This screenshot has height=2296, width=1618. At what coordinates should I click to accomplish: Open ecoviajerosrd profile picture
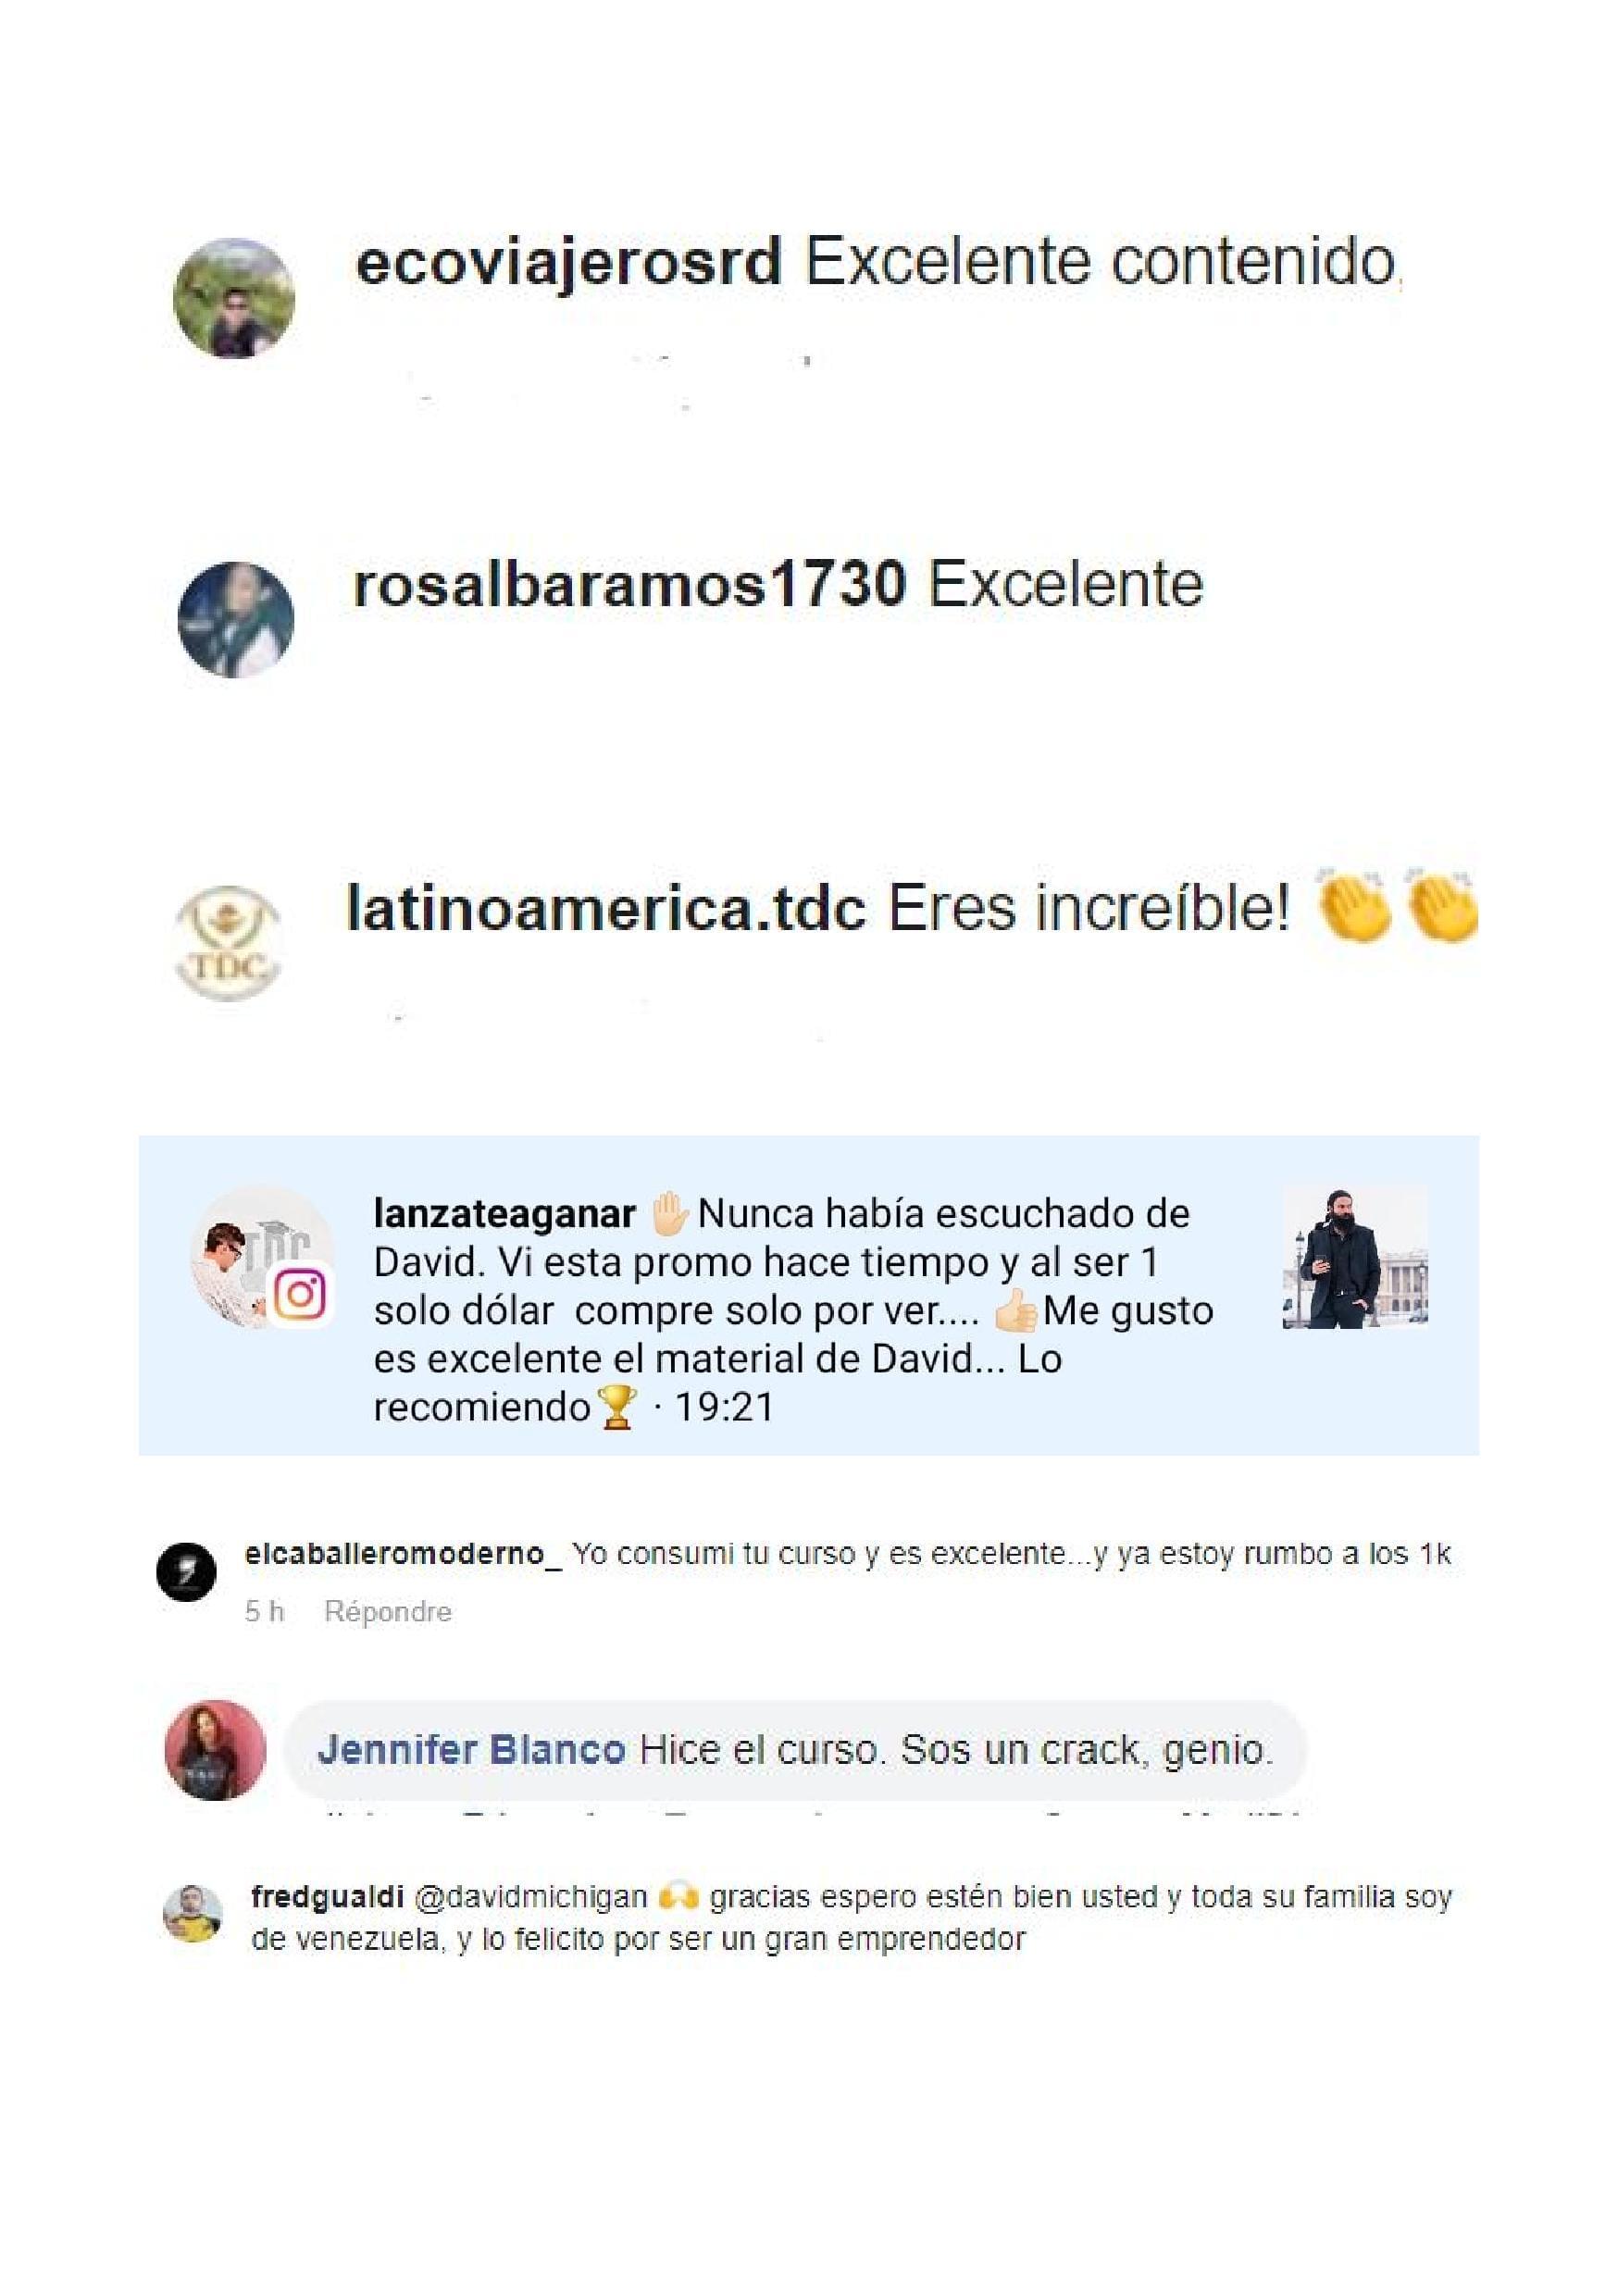pyautogui.click(x=234, y=298)
